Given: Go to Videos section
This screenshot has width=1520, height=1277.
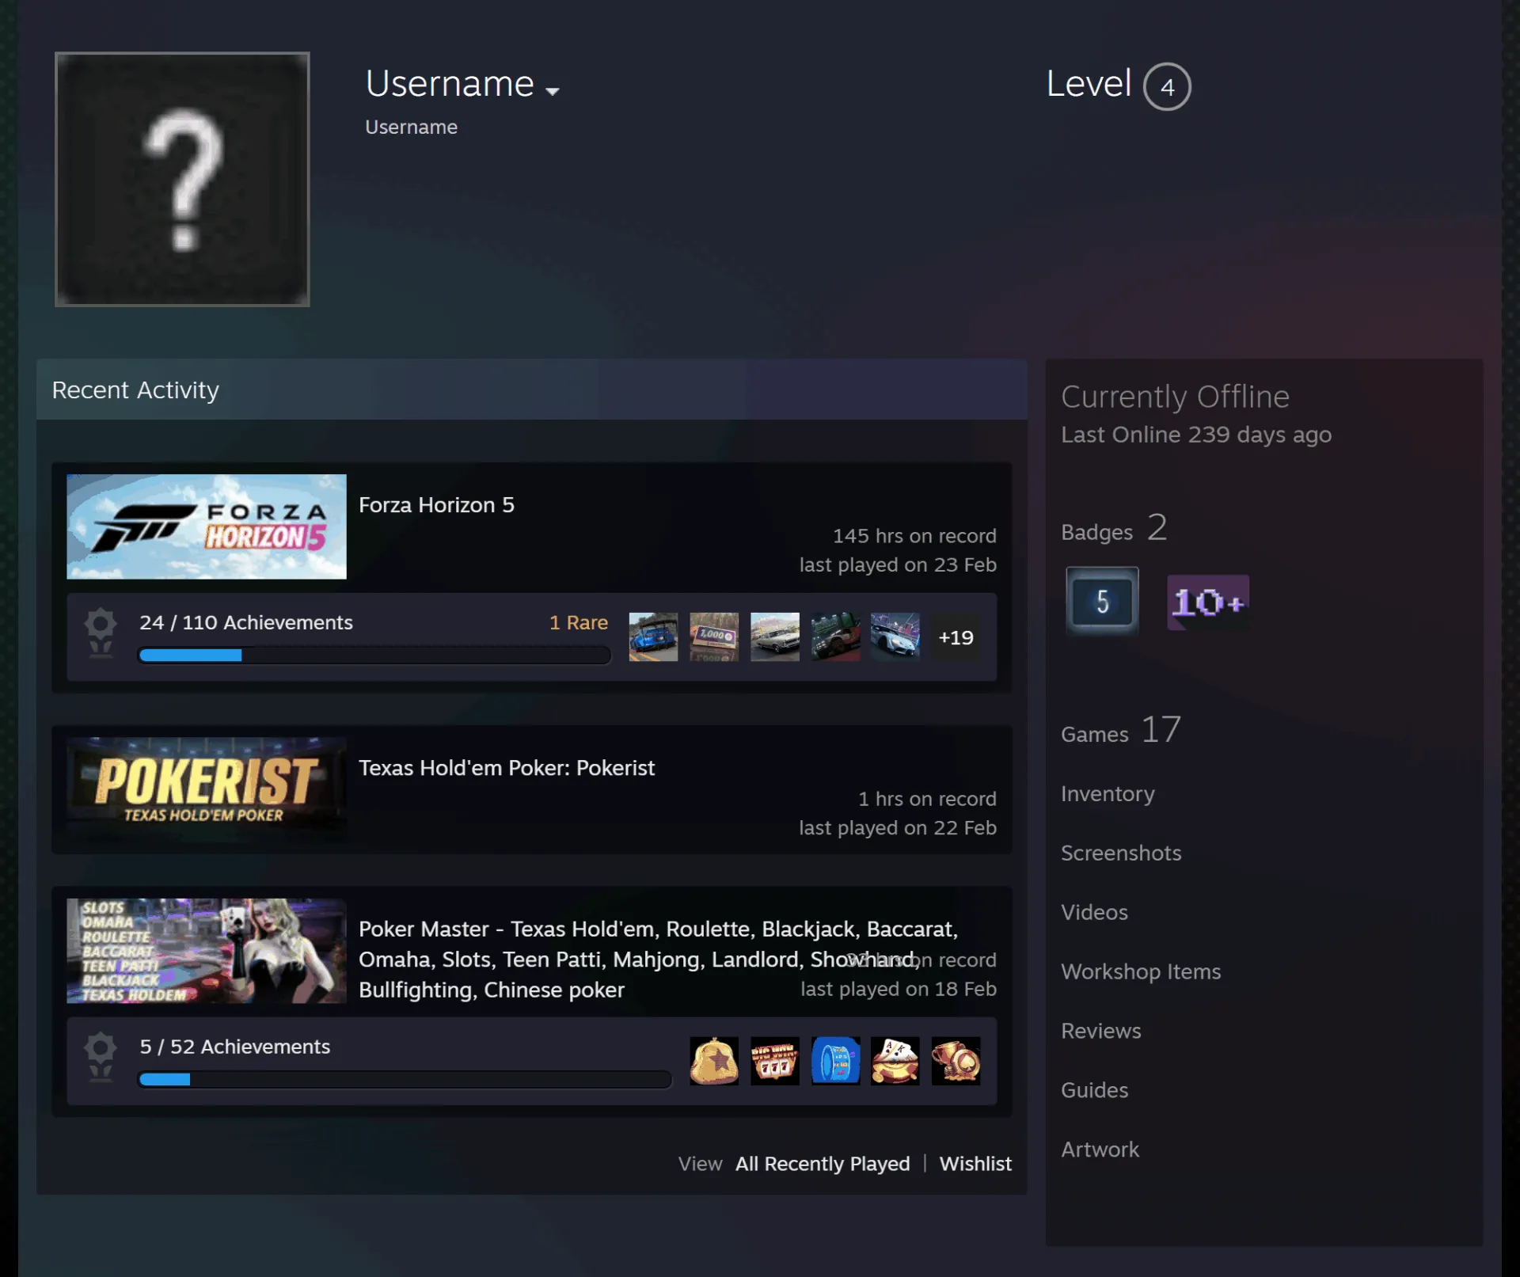Looking at the screenshot, I should point(1094,912).
